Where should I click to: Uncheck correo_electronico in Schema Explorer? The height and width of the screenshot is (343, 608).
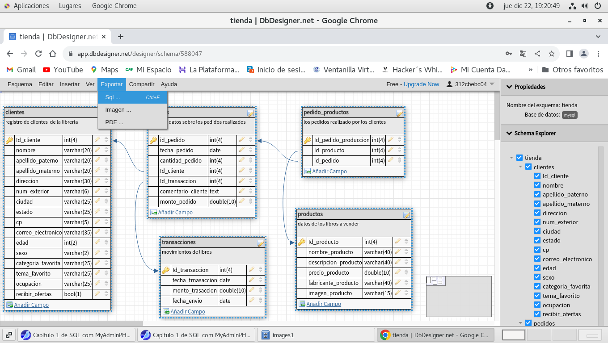(537, 259)
